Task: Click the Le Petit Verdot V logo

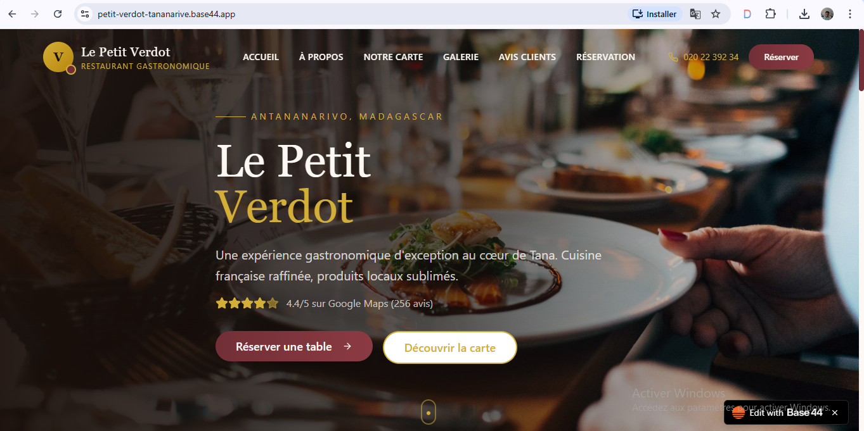Action: [x=59, y=57]
